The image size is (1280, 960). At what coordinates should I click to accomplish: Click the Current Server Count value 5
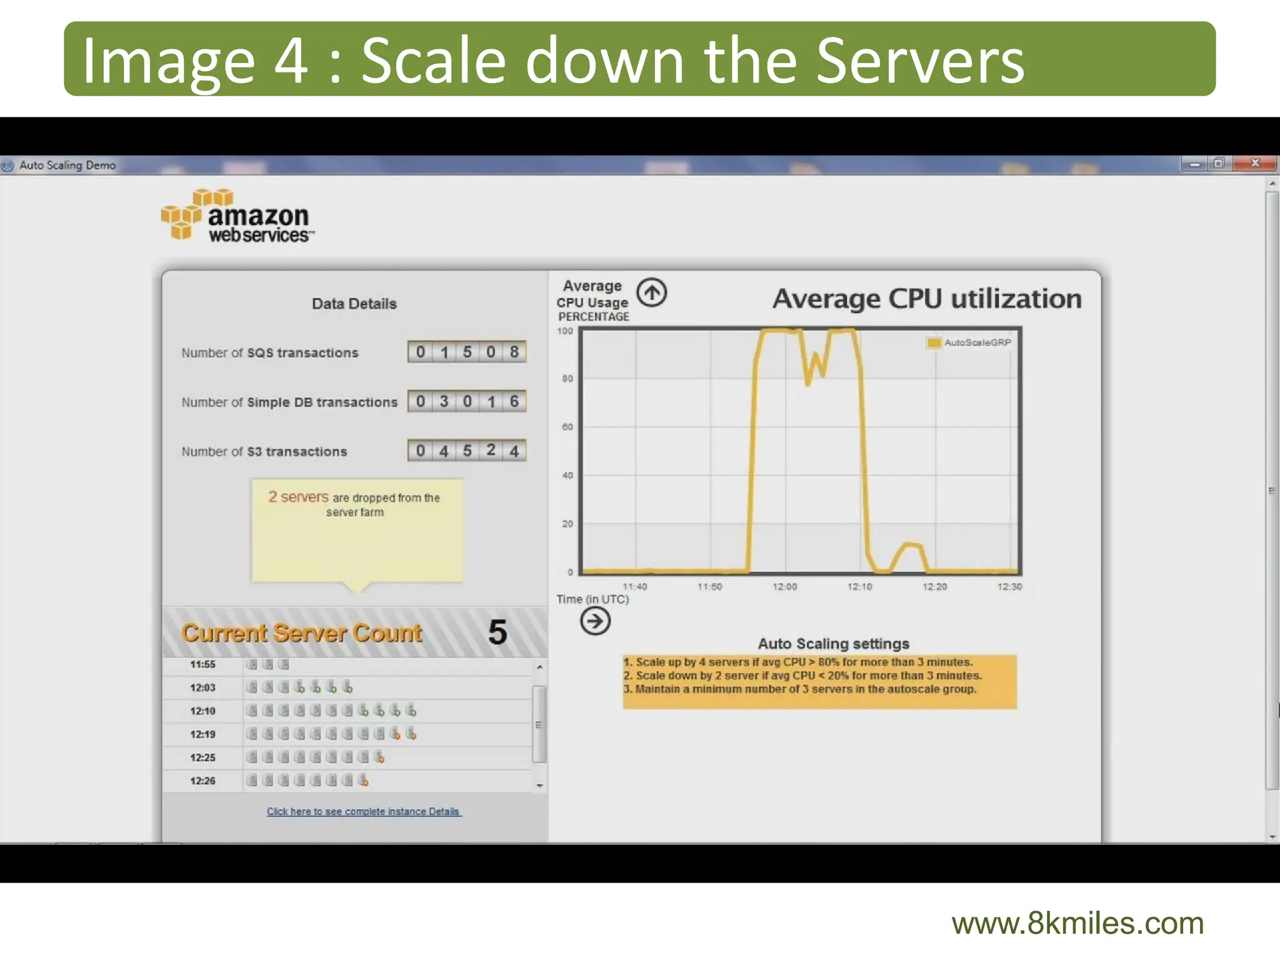coord(497,632)
